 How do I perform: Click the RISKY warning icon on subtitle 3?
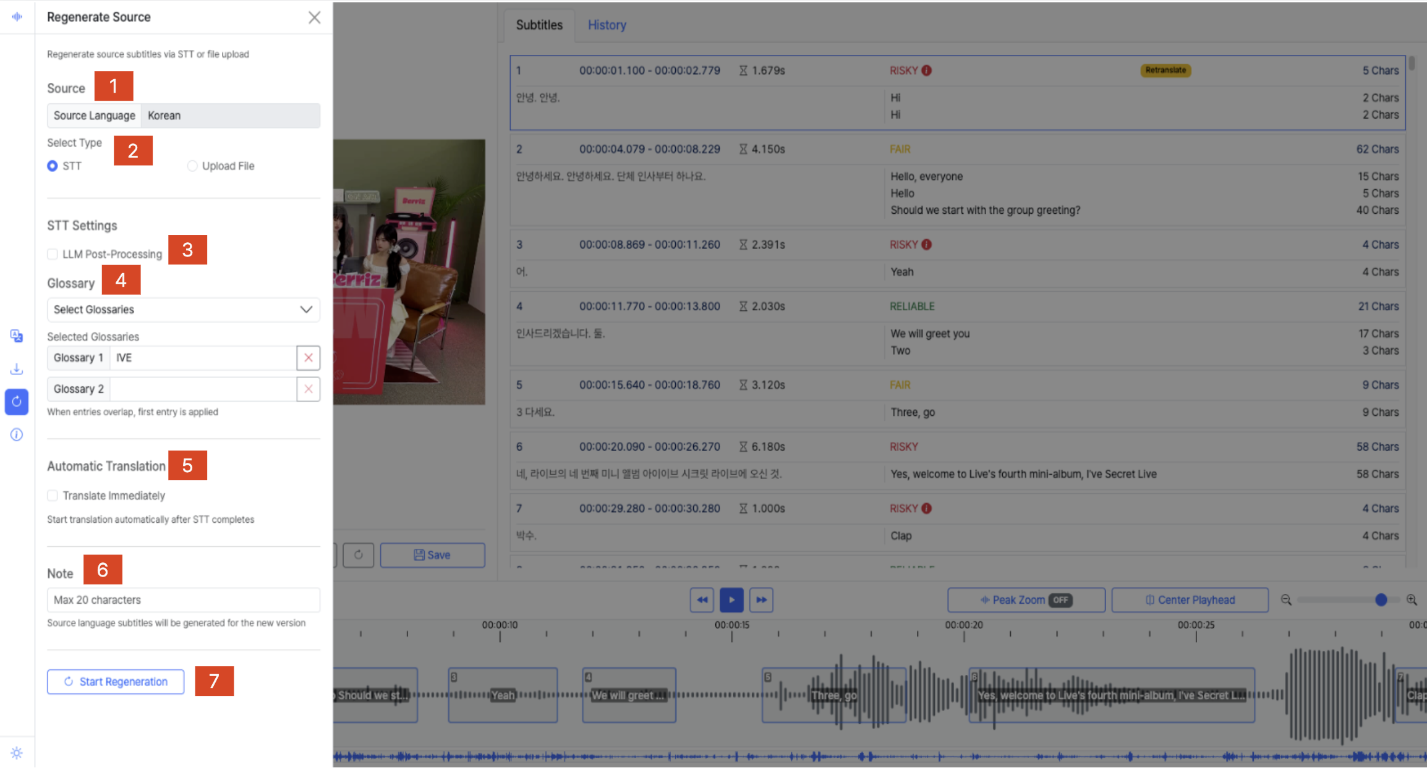[x=926, y=245]
